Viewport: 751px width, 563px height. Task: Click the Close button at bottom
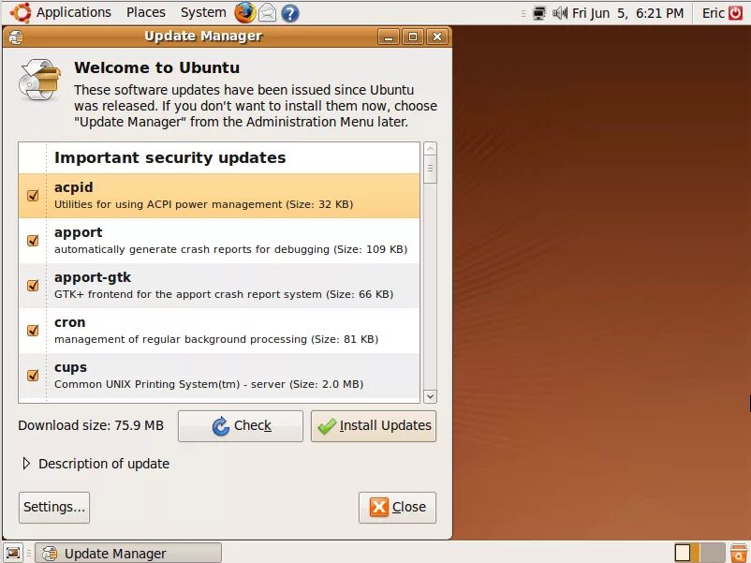397,508
